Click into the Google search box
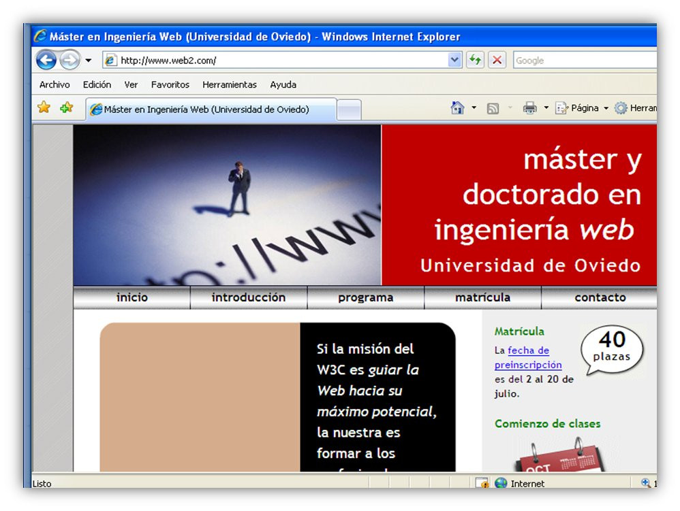The width and height of the screenshot is (680, 511). 585,60
